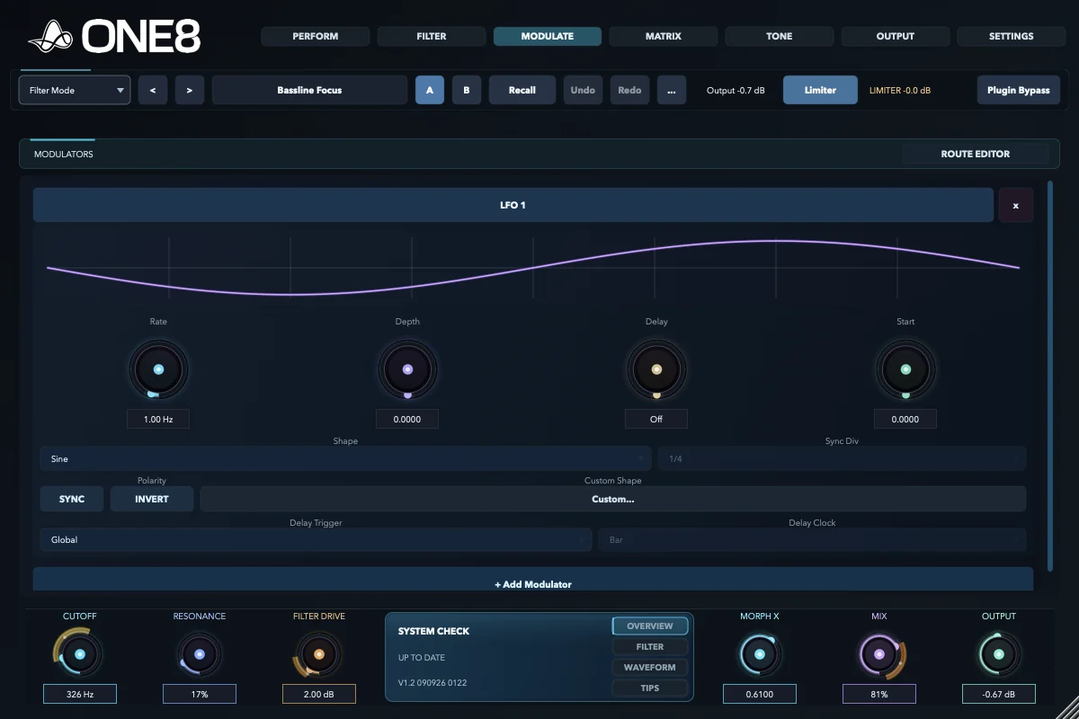The width and height of the screenshot is (1079, 719).
Task: Click the CUTOFF knob
Action: pos(80,654)
